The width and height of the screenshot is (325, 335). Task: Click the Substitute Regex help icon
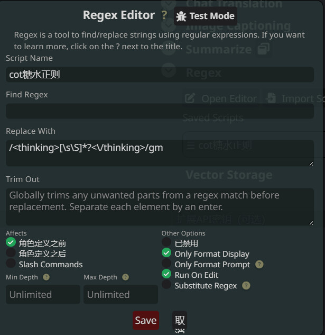(246, 285)
